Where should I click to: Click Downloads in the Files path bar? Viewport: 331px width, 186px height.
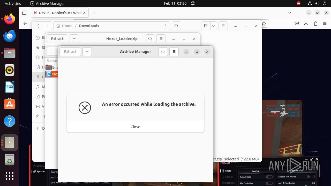coord(89,26)
